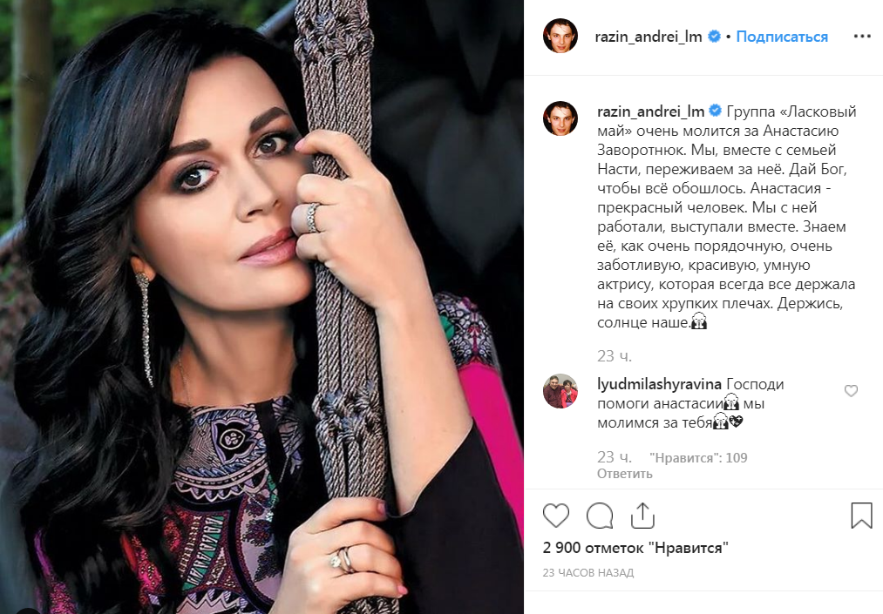
Task: Open lyudmilashyravina's avatar thumbnail
Action: click(560, 391)
